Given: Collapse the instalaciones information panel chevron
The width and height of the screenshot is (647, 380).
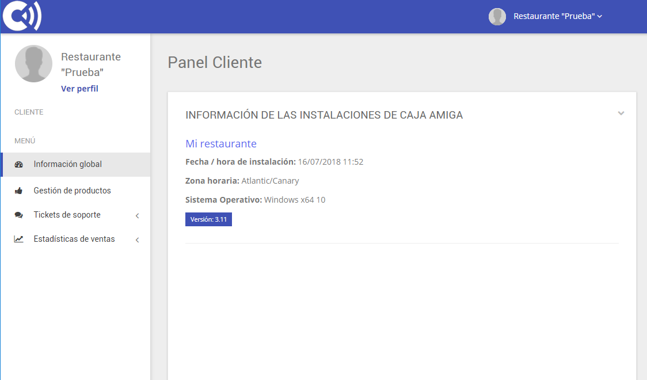Looking at the screenshot, I should [x=621, y=113].
